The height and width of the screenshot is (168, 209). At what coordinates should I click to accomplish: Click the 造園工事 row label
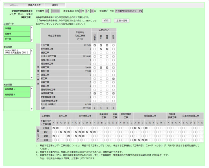click(45, 86)
